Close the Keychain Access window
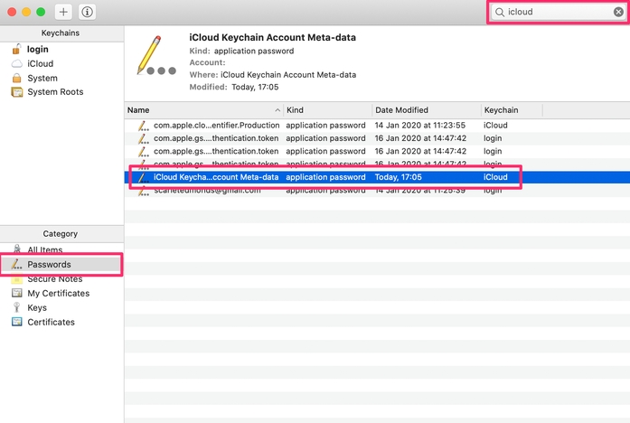This screenshot has height=423, width=630. point(12,12)
